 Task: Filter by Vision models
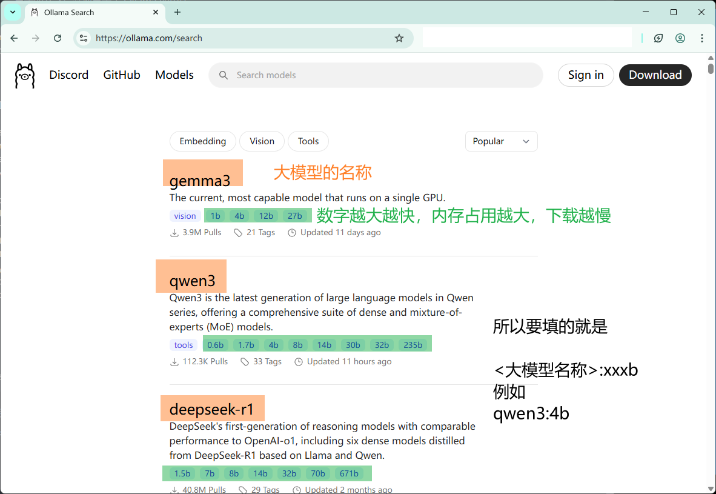[262, 141]
